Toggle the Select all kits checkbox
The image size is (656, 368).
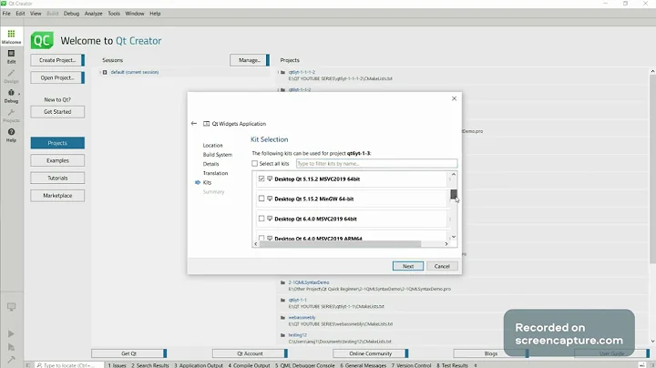tap(254, 164)
